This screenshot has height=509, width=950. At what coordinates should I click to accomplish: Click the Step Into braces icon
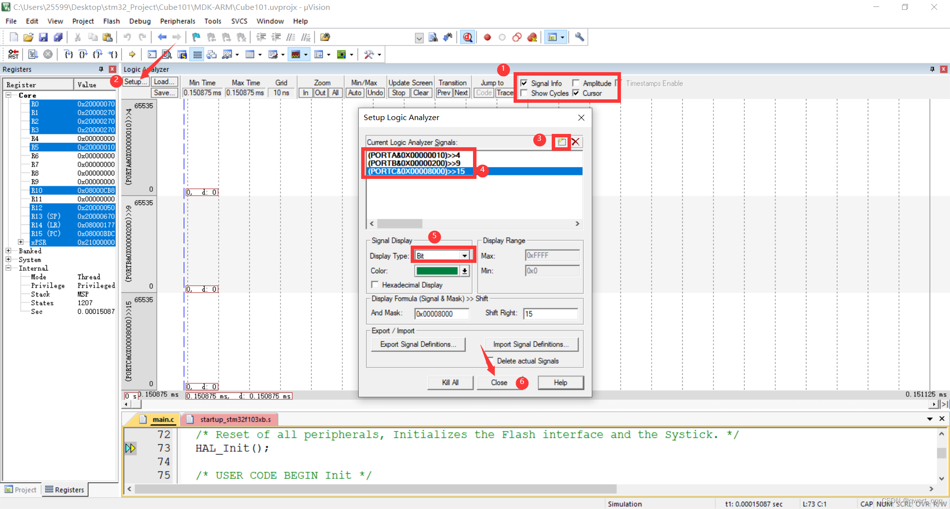69,54
